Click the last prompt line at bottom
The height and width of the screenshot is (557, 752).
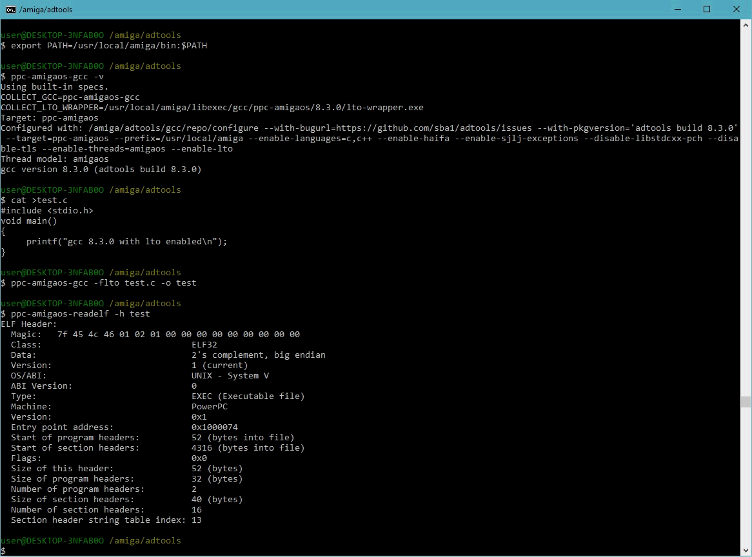[x=4, y=551]
